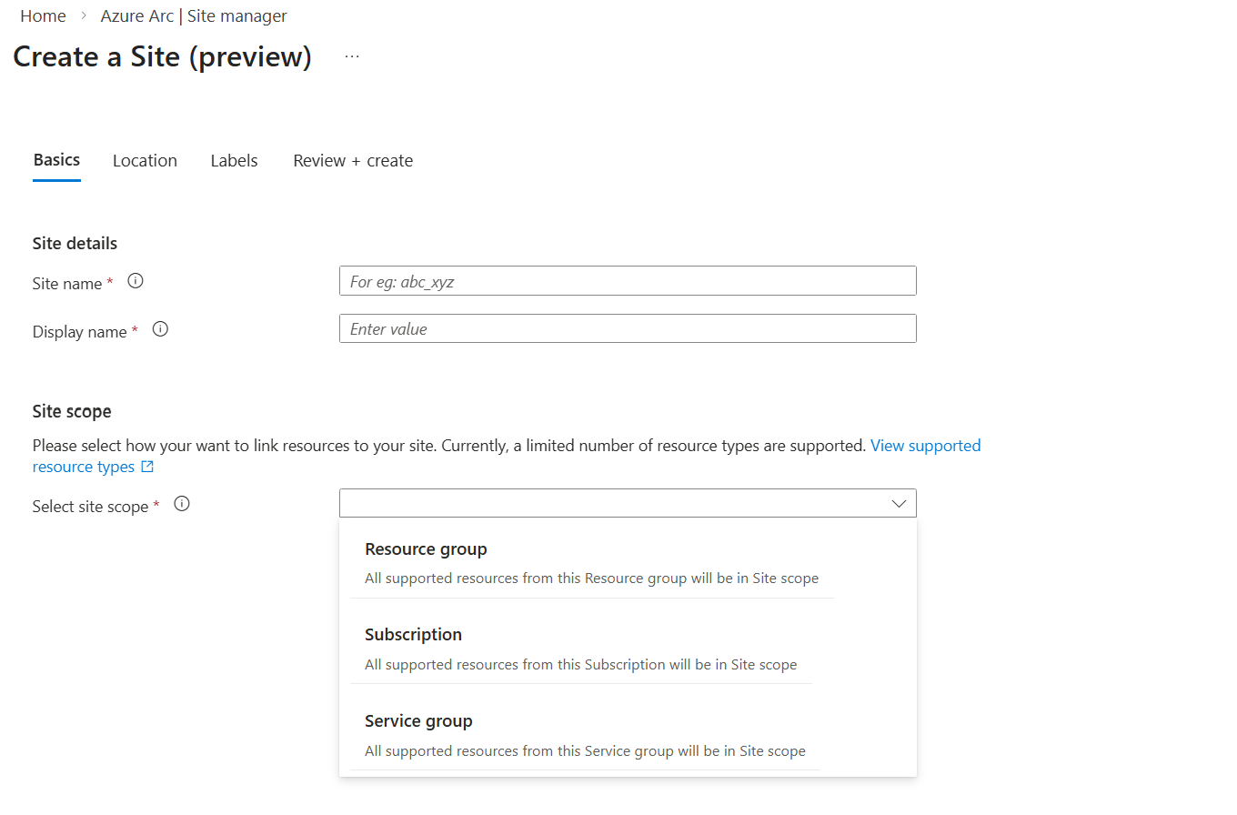The width and height of the screenshot is (1237, 815).
Task: Go to Azure Arc | Site manager breadcrumb
Action: (x=194, y=16)
